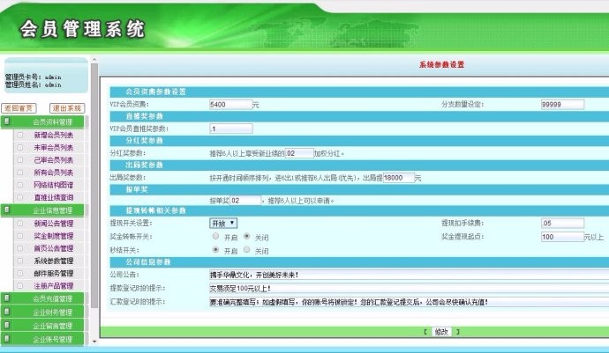Viewport: 609px width, 353px height.
Task: Click the 退出系统 button
Action: pyautogui.click(x=67, y=108)
